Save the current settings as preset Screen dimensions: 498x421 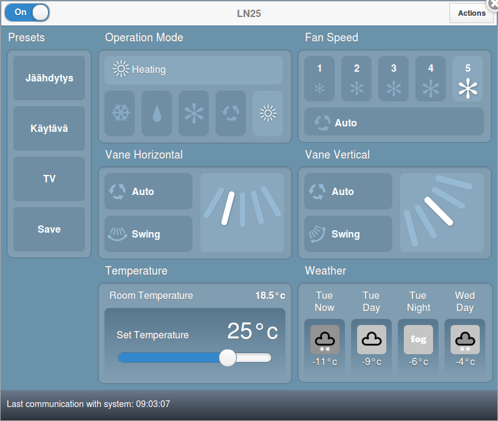pos(49,229)
